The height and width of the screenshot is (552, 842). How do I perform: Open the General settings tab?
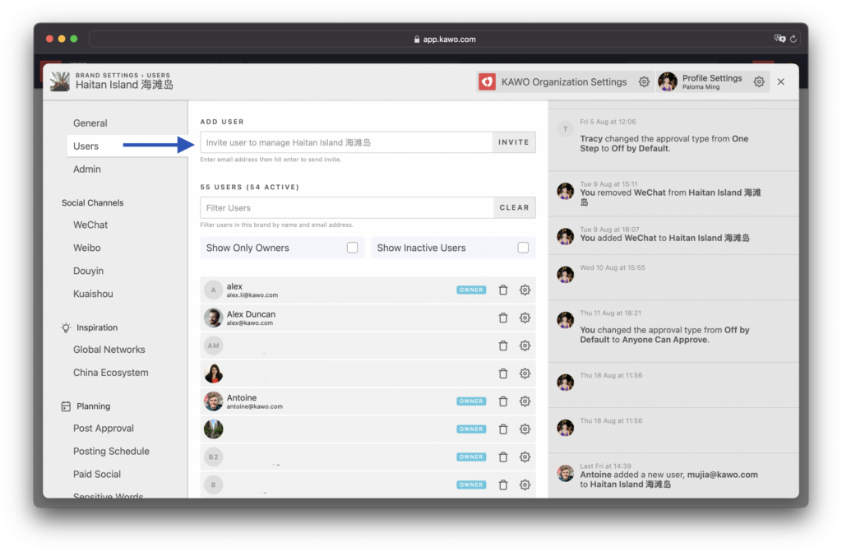click(x=90, y=123)
